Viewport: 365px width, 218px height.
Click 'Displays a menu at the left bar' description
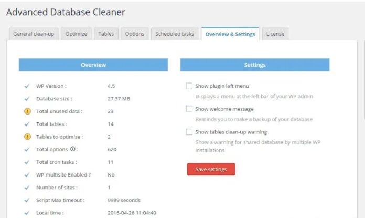tap(254, 96)
